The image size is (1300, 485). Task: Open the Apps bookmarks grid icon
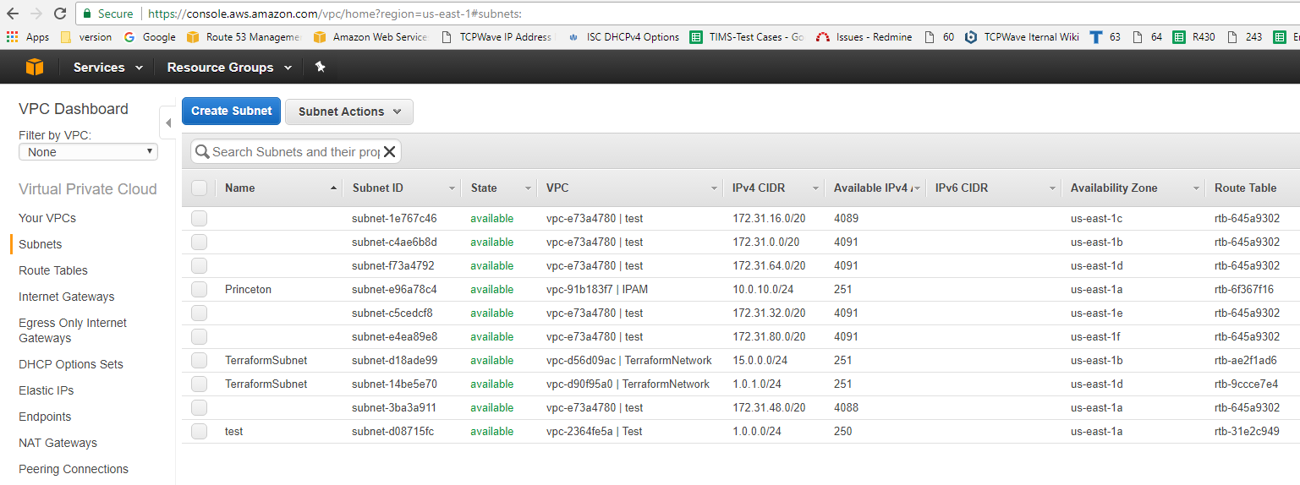pos(12,37)
